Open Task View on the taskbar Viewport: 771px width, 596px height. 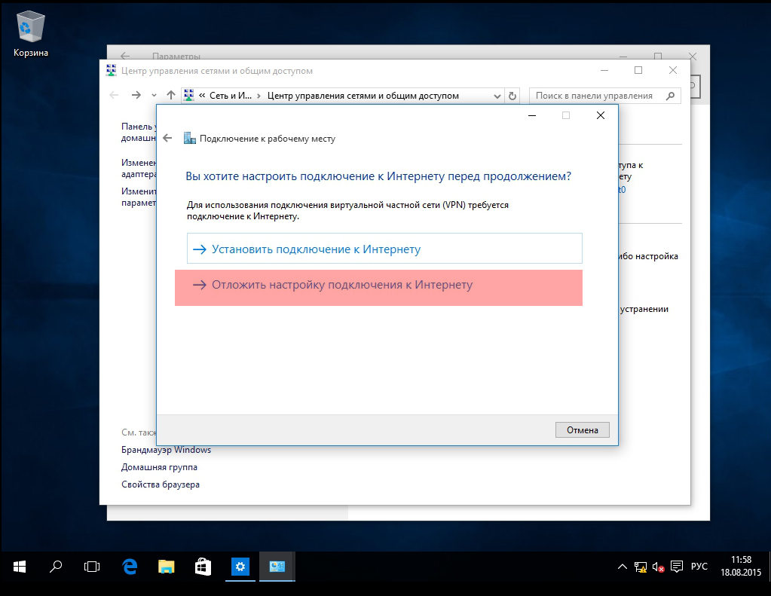coord(92,567)
